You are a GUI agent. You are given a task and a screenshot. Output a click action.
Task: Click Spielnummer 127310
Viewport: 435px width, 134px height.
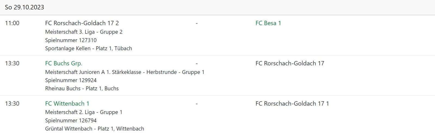pyautogui.click(x=71, y=40)
